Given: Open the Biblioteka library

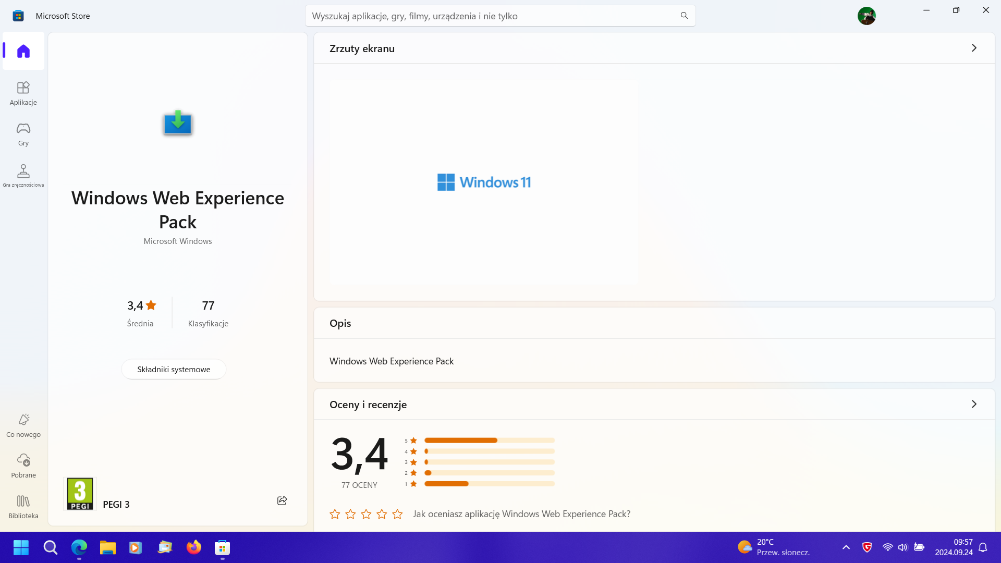Looking at the screenshot, I should [23, 506].
